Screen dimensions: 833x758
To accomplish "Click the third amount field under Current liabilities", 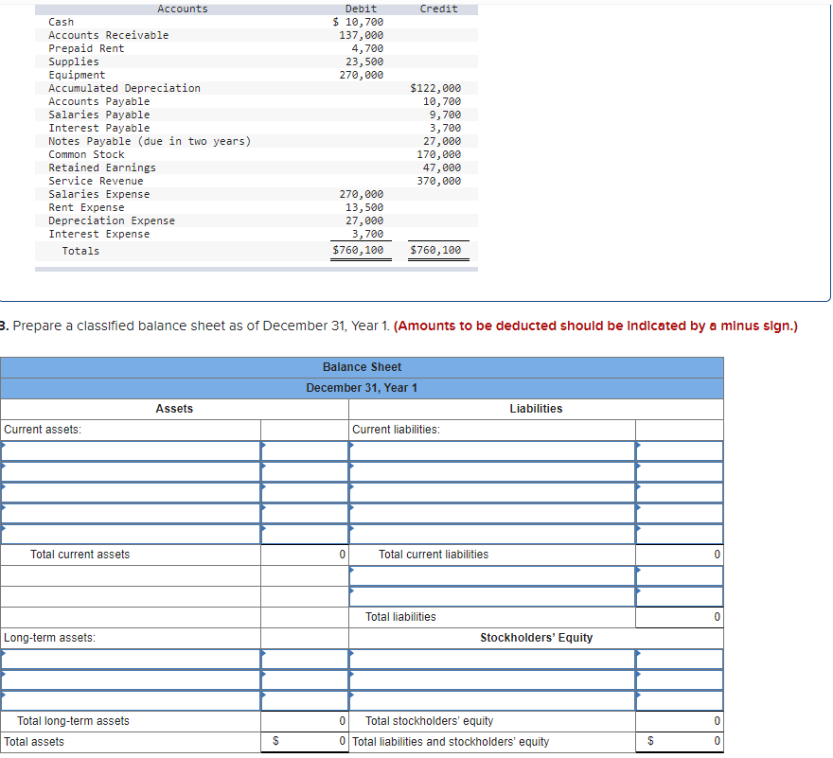I will point(680,492).
